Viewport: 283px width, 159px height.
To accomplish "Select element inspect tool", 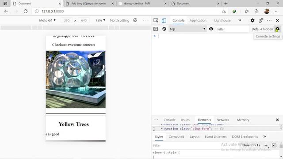I will pyautogui.click(x=156, y=20).
